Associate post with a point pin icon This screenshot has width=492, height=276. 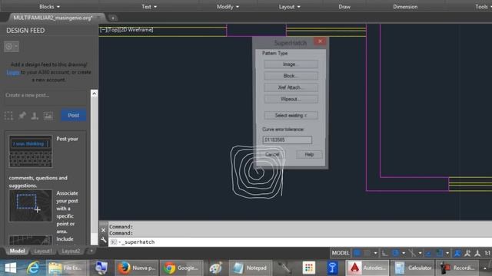22,116
